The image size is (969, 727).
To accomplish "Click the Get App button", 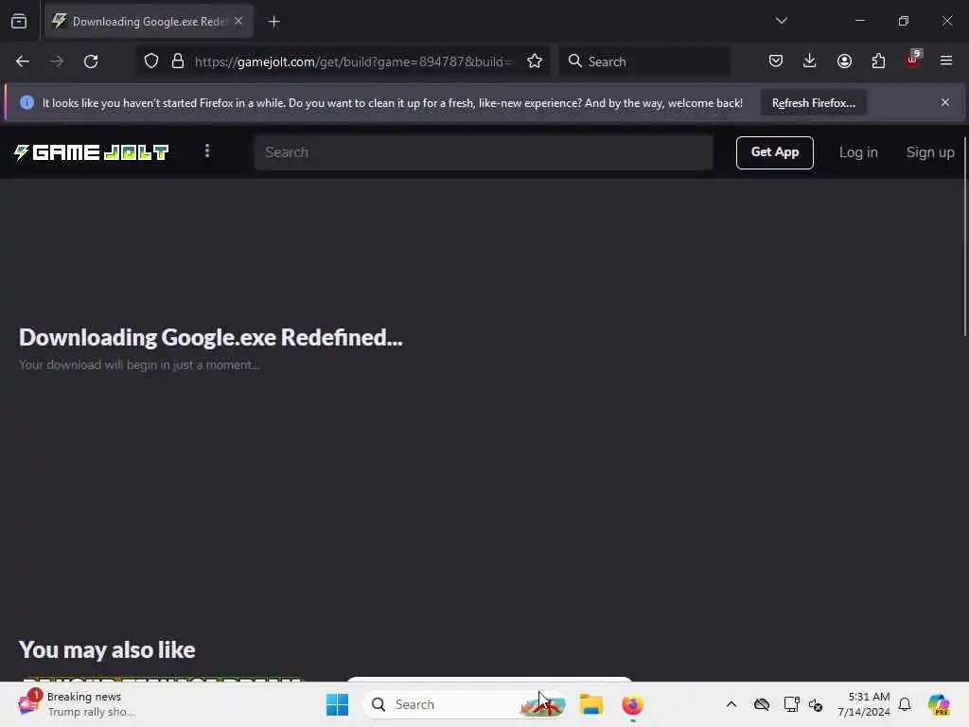I will pyautogui.click(x=774, y=152).
